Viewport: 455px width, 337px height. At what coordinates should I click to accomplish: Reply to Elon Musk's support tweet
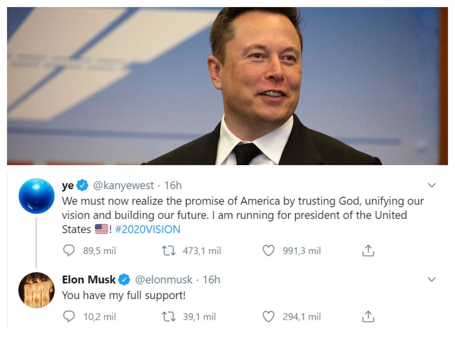click(x=69, y=316)
